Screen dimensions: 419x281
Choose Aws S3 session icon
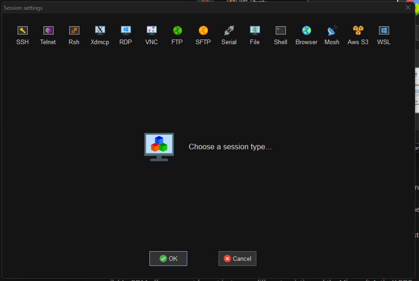[x=358, y=31]
